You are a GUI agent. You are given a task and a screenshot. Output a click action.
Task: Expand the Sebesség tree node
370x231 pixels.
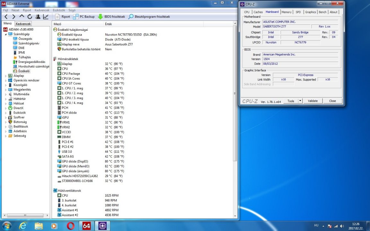tap(6, 136)
